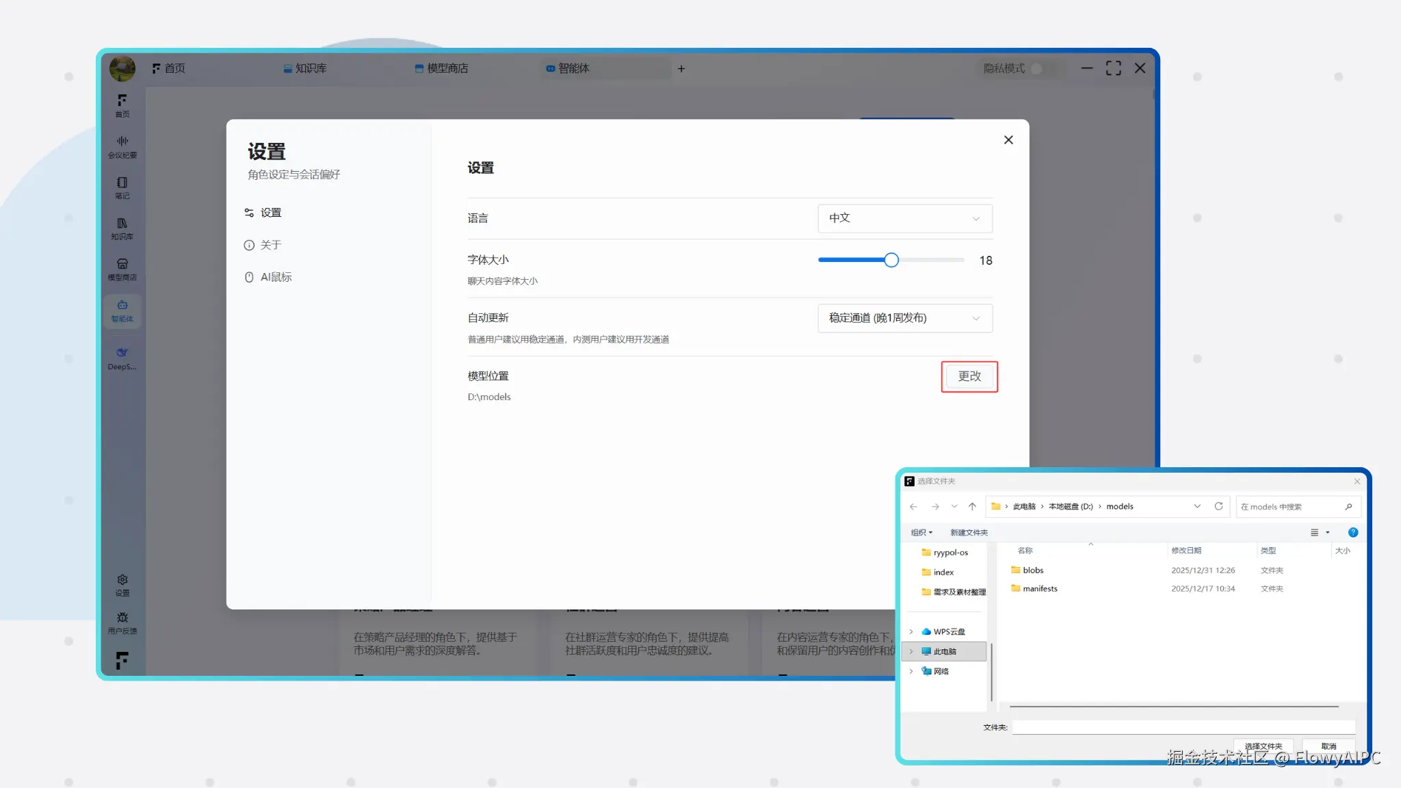Switch to the AI鼠标 settings section
Viewport: 1401px width, 788px height.
276,277
